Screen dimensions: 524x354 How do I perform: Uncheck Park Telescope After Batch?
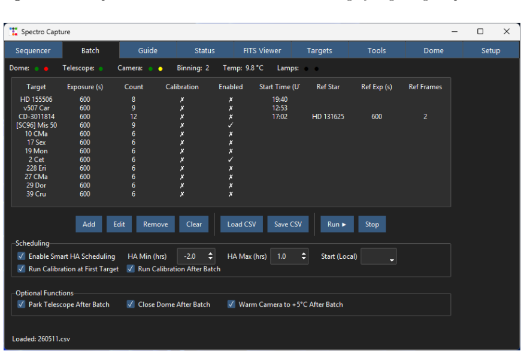[22, 304]
